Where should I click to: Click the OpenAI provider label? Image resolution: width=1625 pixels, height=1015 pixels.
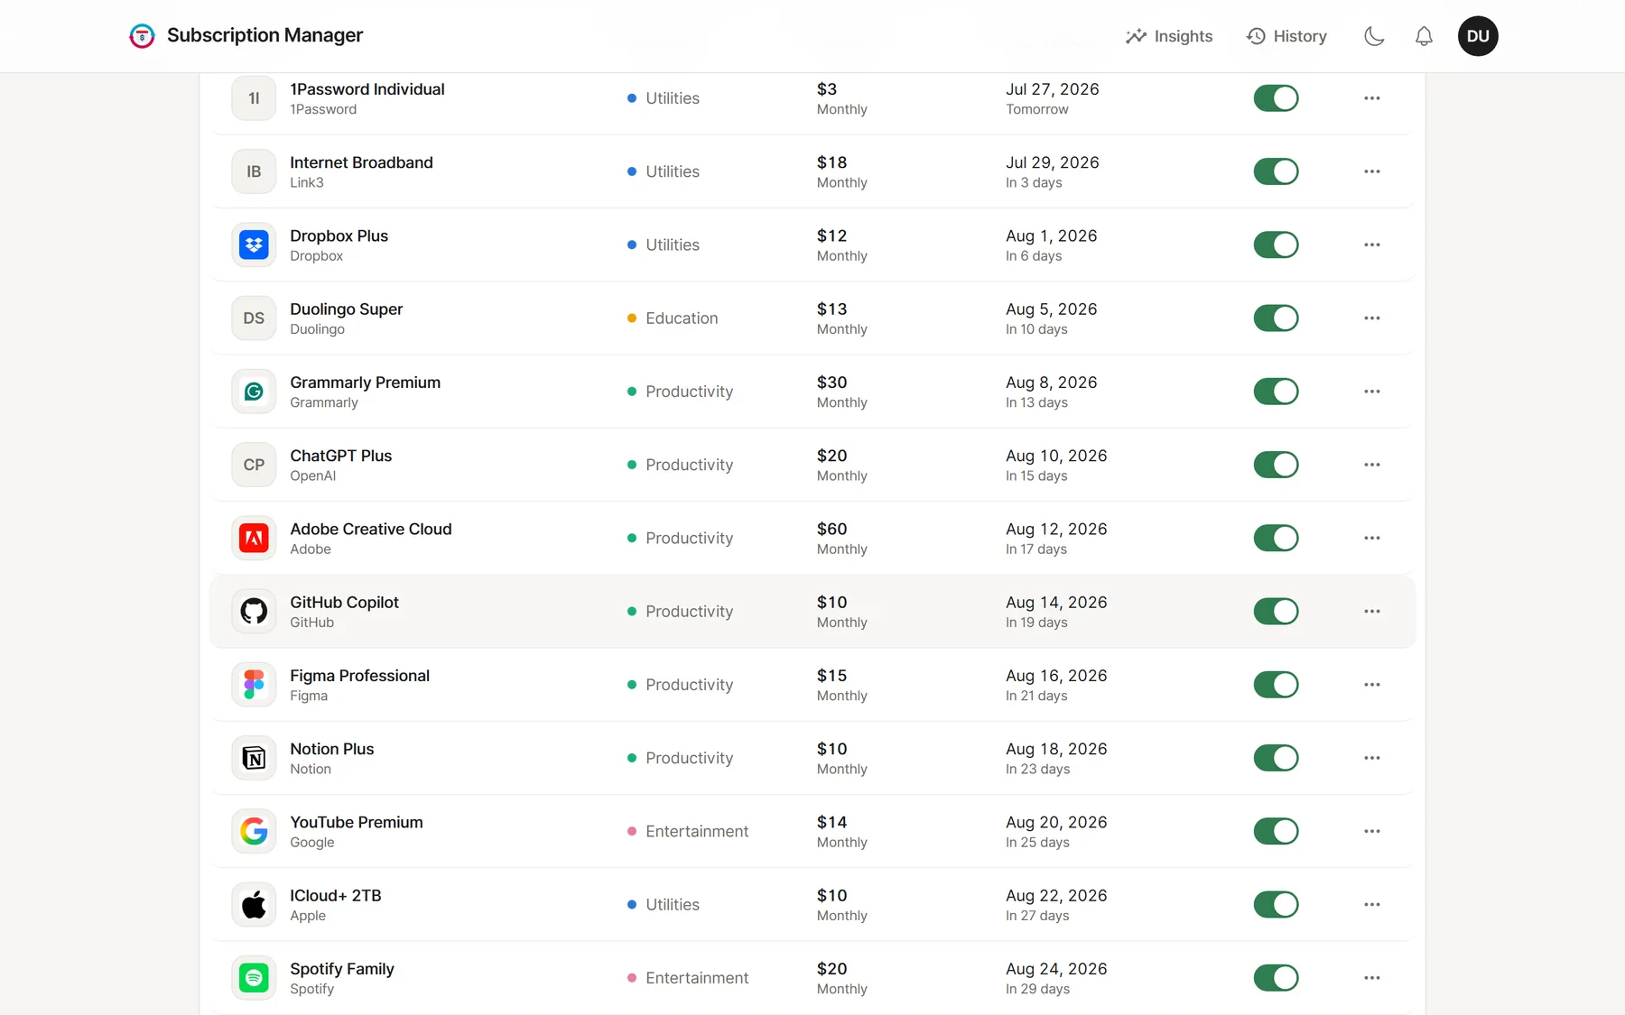click(x=312, y=475)
